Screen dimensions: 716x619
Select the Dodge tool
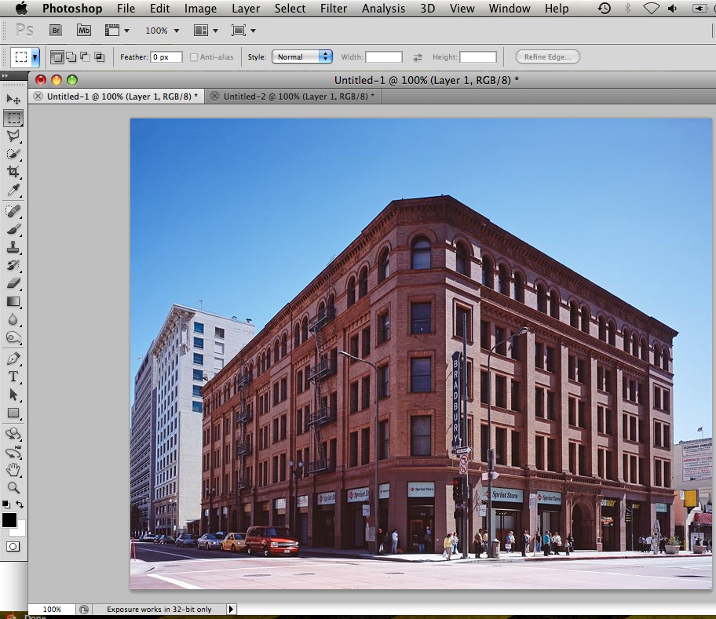pyautogui.click(x=13, y=337)
